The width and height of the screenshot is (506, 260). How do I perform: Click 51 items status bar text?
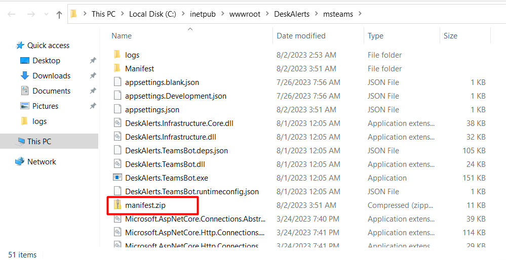(22, 254)
